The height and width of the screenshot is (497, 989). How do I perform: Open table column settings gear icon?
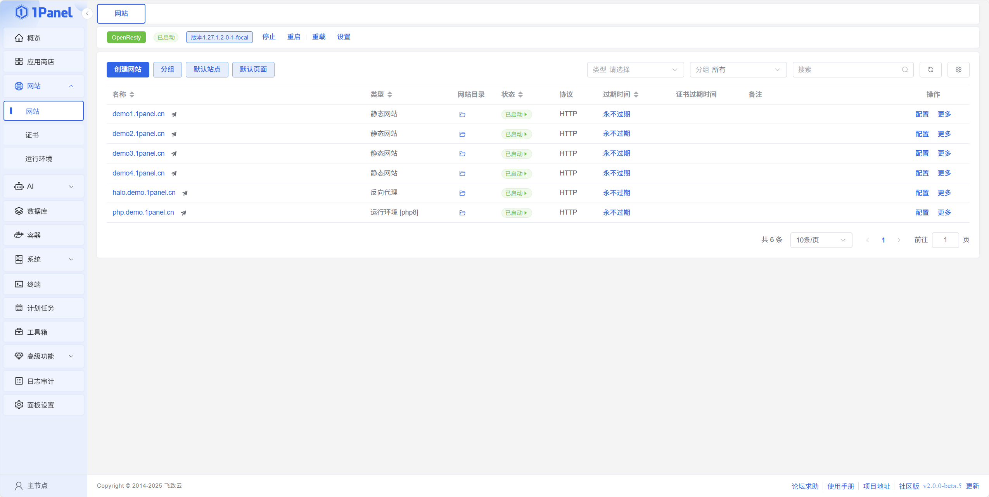[x=958, y=70]
